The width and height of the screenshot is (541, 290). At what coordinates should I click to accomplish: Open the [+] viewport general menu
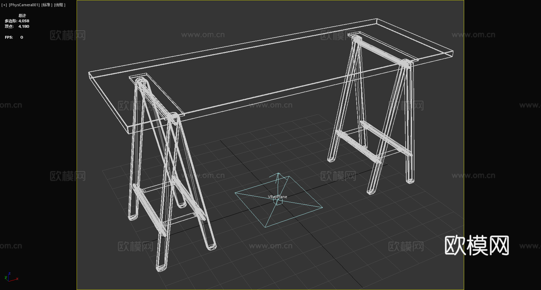point(4,5)
